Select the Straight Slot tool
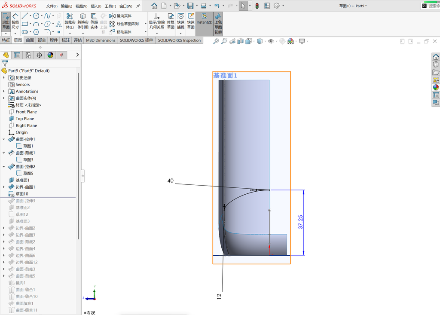 click(x=24, y=32)
